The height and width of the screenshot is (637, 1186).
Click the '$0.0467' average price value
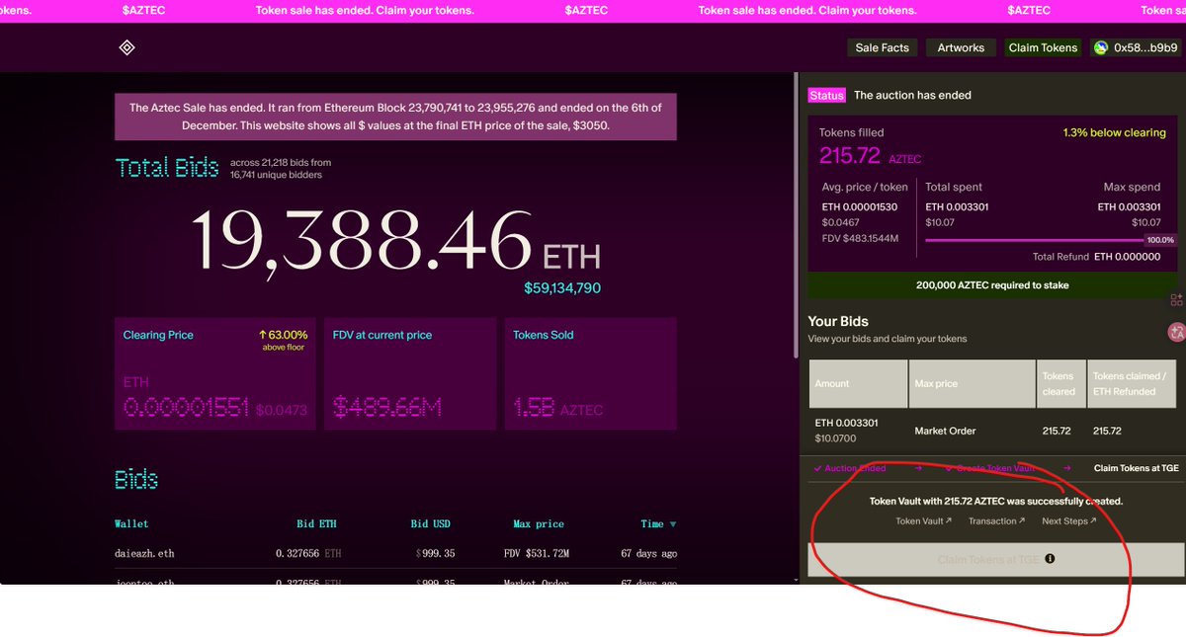coord(841,222)
